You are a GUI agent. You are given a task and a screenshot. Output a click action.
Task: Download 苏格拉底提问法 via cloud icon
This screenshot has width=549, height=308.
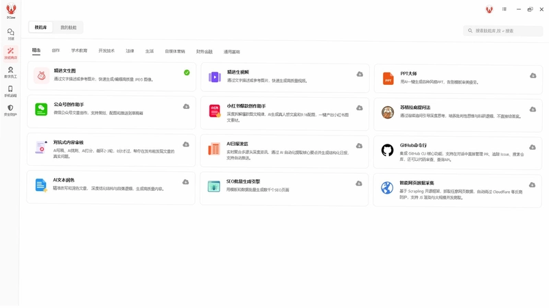533,110
